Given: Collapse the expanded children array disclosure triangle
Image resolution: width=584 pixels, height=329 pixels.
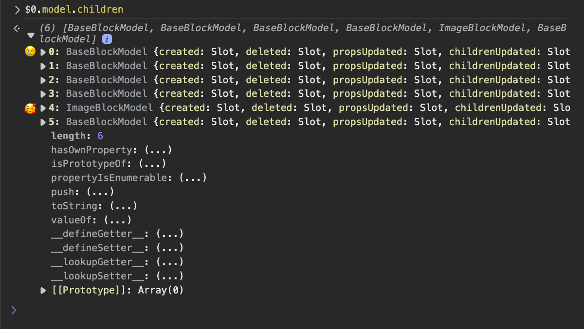Looking at the screenshot, I should tap(31, 36).
